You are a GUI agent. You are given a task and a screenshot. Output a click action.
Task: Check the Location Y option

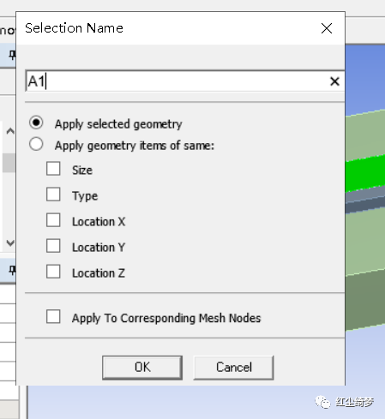(x=53, y=246)
